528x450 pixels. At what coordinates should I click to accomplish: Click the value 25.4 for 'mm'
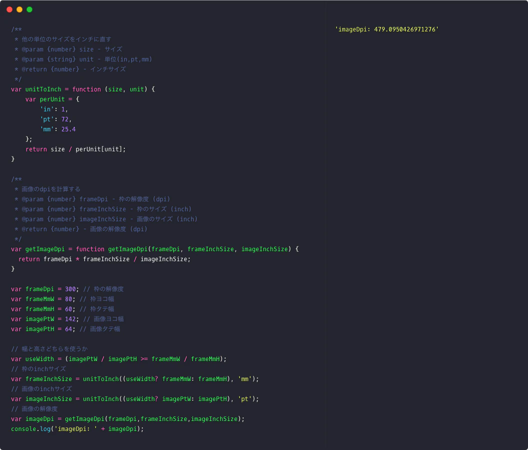68,129
